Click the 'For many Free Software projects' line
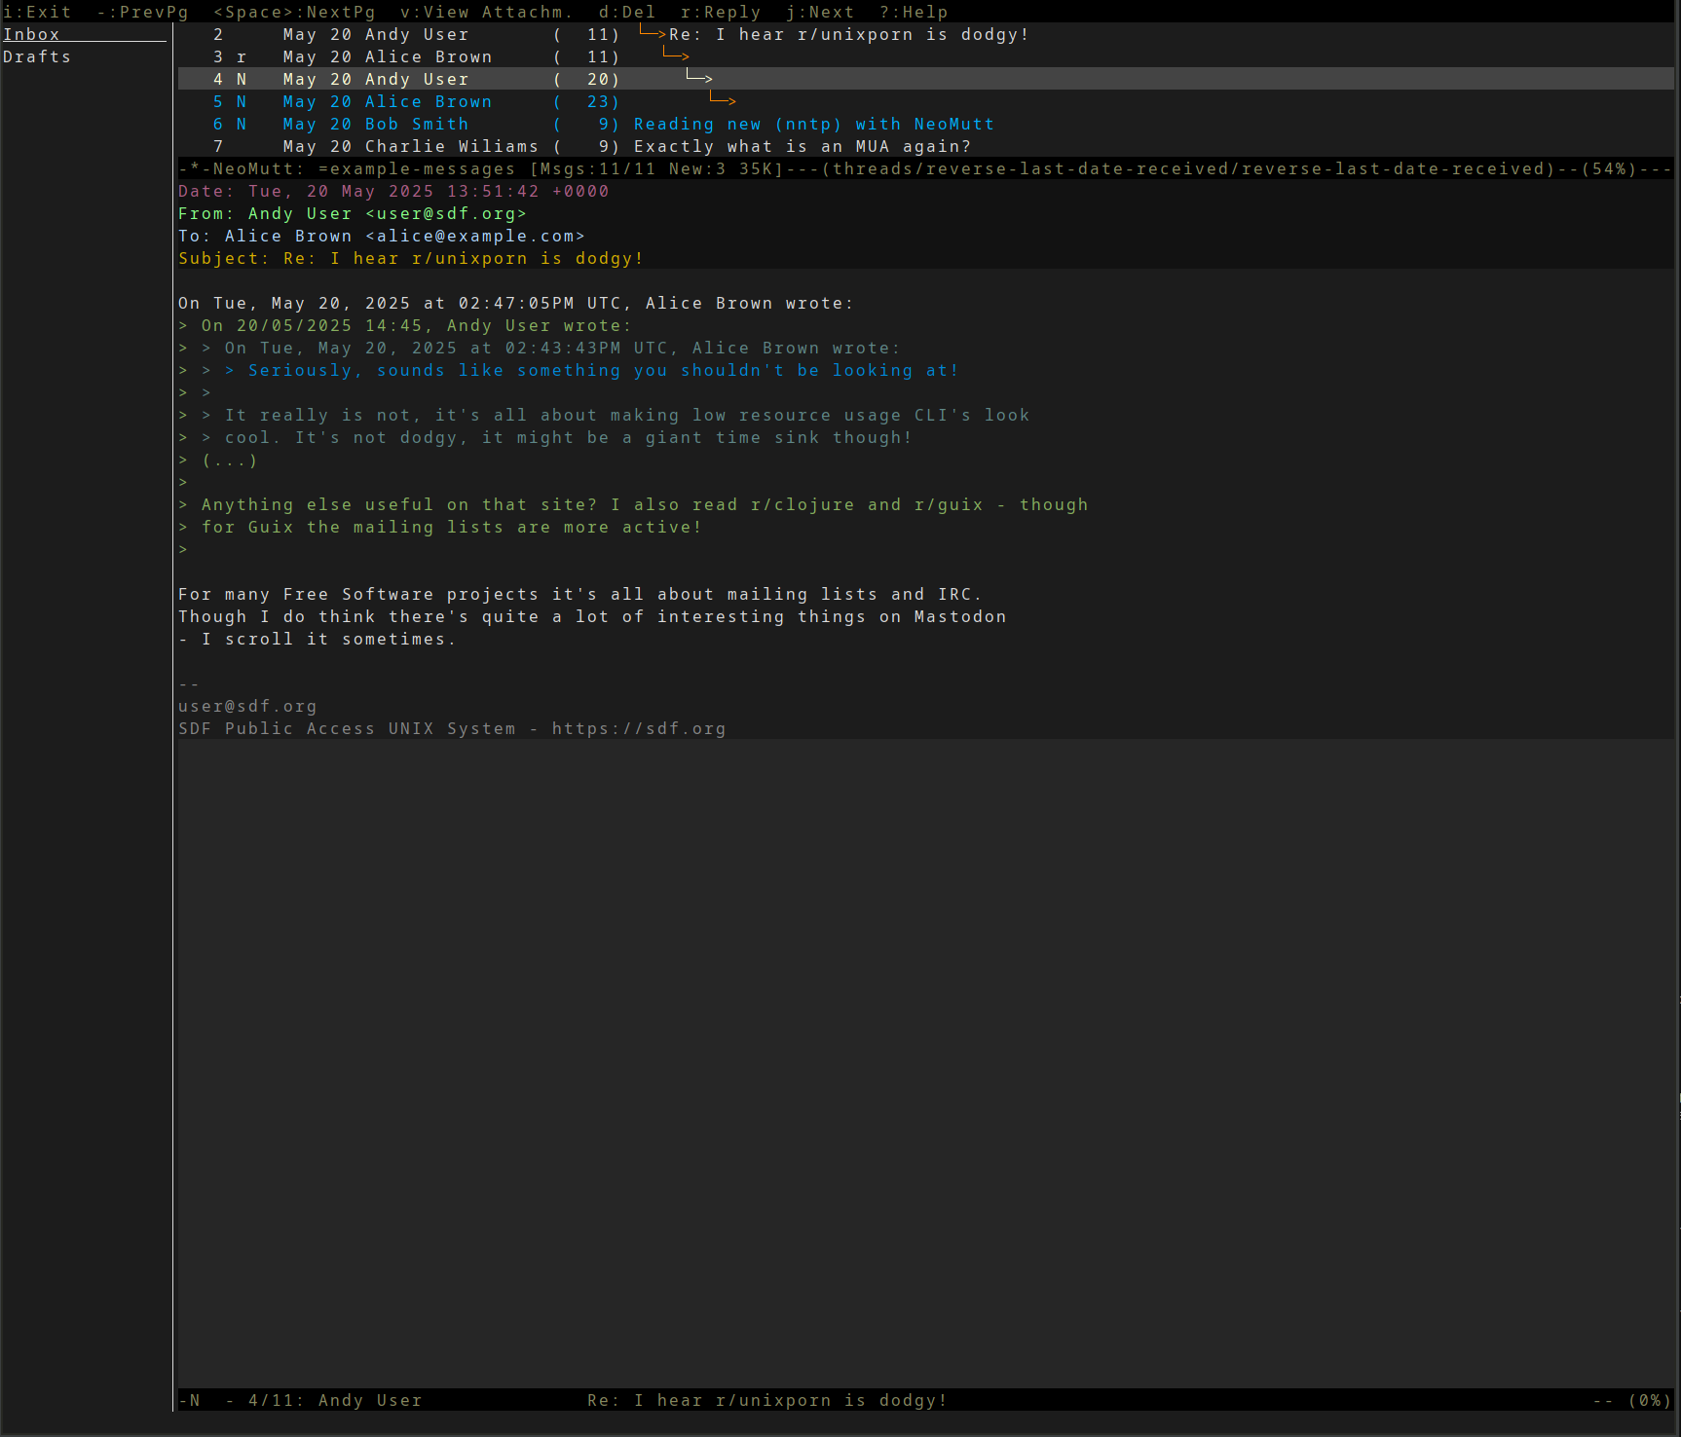The width and height of the screenshot is (1681, 1437). pos(580,594)
